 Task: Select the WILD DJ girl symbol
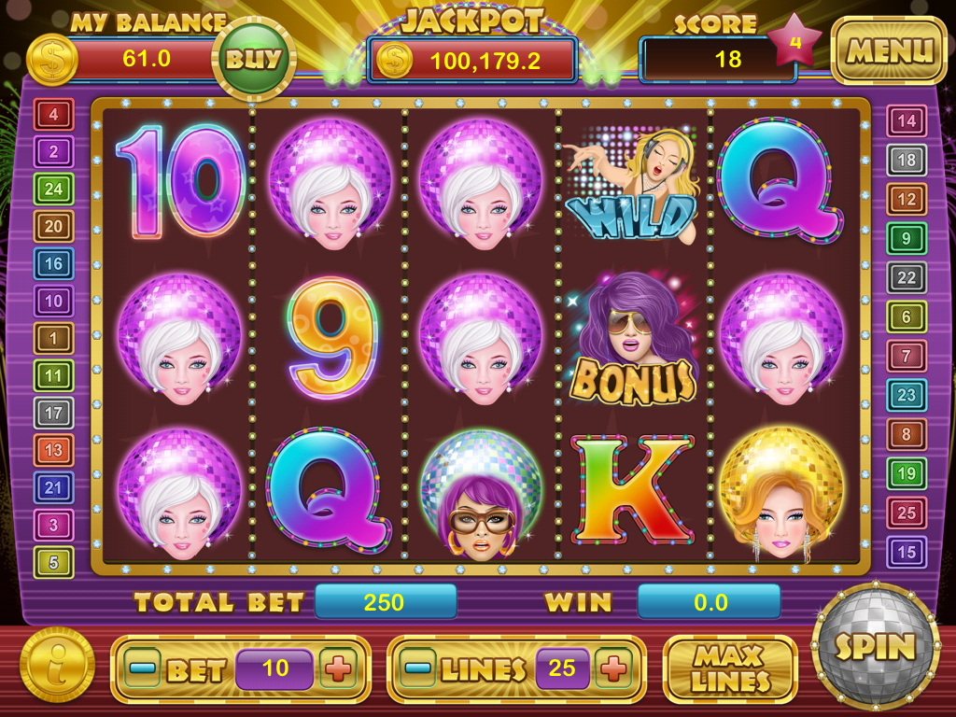[632, 183]
